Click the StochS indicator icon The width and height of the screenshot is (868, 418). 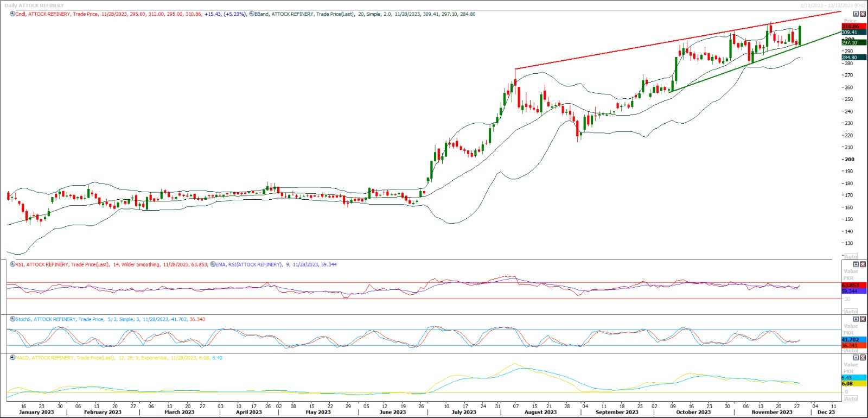(12, 319)
